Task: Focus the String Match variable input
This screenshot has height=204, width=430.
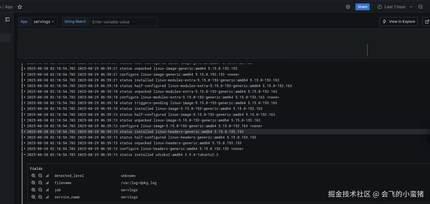Action: pyautogui.click(x=123, y=22)
